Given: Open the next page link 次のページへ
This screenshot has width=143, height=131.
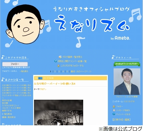Looking at the screenshot, I should click(x=84, y=71).
